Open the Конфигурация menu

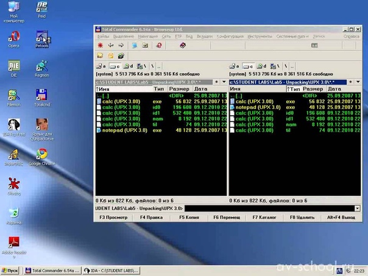[230, 37]
